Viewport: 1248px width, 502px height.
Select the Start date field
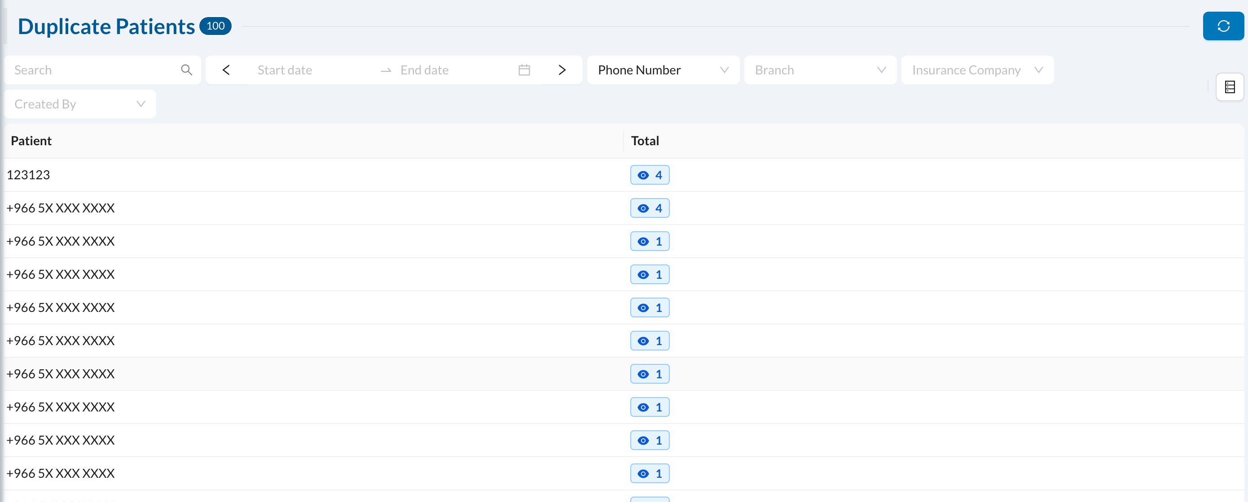[312, 70]
